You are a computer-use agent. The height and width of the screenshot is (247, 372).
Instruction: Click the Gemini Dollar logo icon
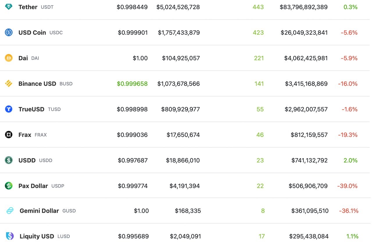(9, 211)
